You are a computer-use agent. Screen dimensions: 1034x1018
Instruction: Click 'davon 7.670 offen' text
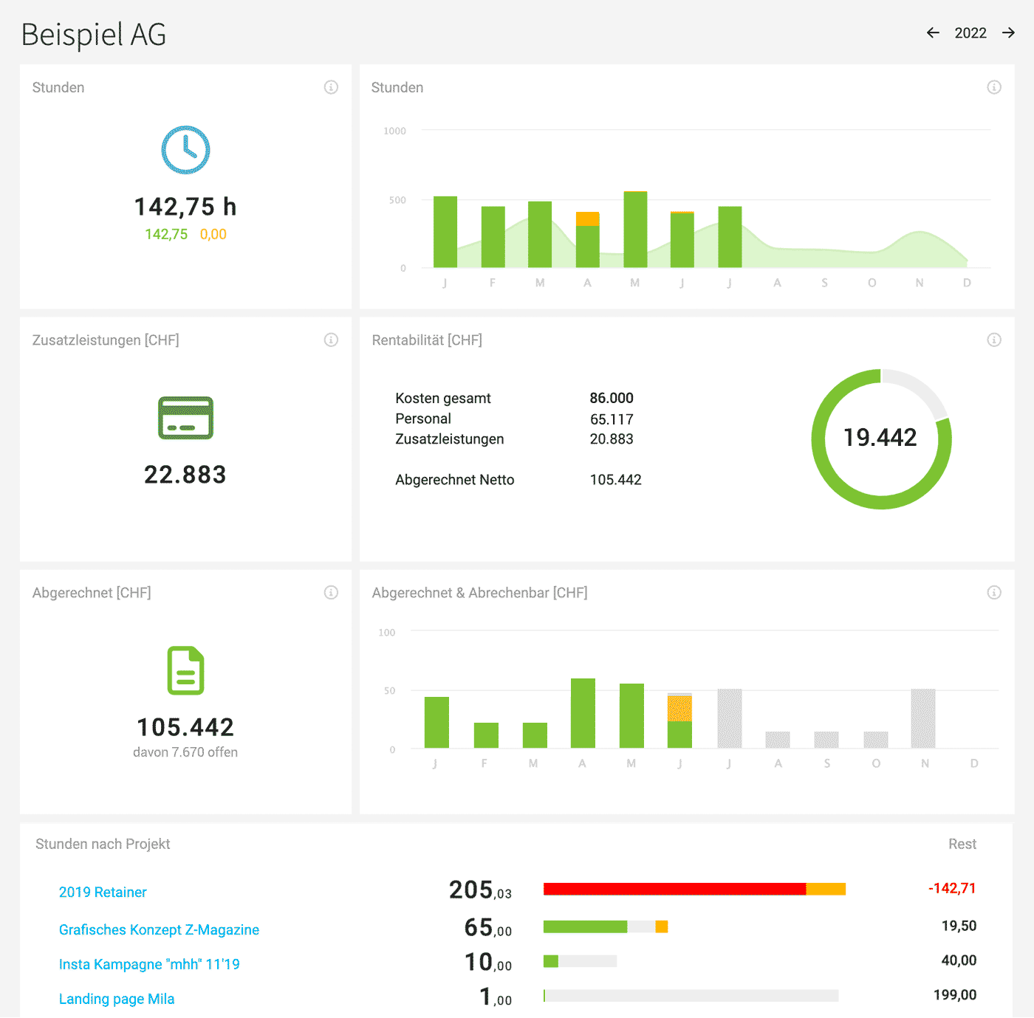[x=185, y=752]
